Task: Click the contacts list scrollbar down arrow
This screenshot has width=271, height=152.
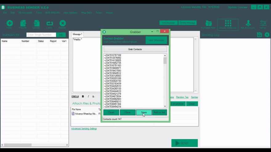Action: coord(165,106)
